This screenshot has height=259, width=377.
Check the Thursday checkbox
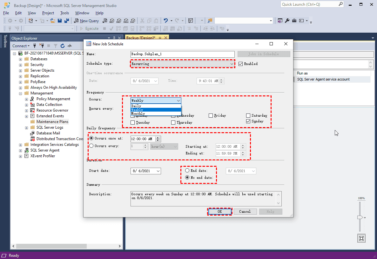coord(173,123)
